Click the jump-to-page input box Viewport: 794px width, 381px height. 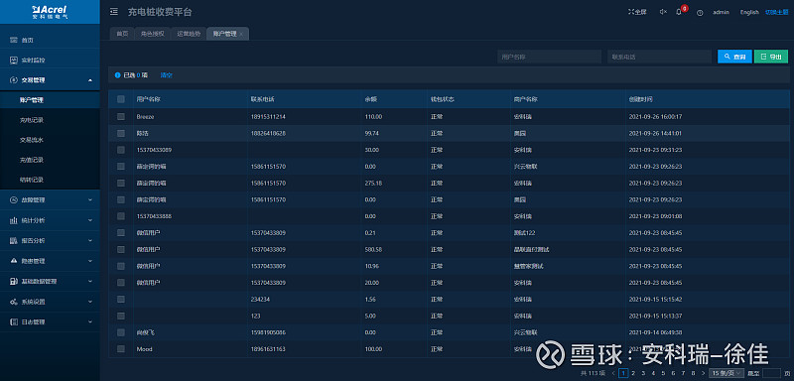click(x=771, y=373)
